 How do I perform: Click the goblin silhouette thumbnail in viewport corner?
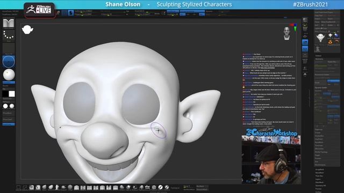[x=27, y=29]
